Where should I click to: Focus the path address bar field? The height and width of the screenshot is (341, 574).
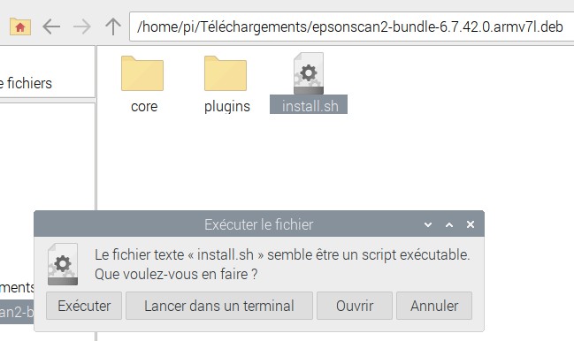351,27
